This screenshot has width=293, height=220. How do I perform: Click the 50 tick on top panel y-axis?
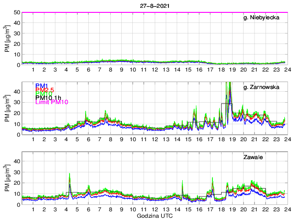coord(16,12)
